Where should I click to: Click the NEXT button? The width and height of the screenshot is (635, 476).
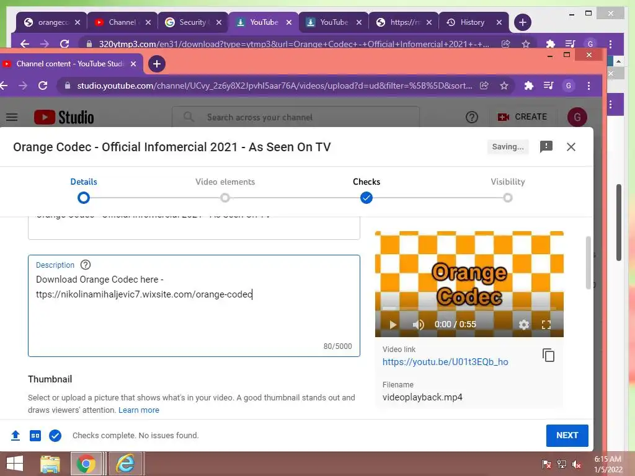pos(567,436)
